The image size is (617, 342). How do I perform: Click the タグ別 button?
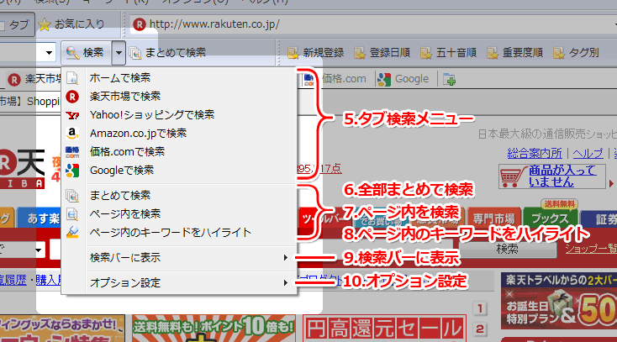click(x=577, y=53)
